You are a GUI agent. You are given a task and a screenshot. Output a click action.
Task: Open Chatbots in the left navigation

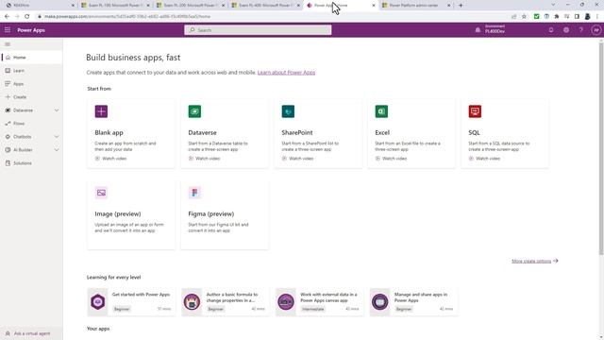click(23, 137)
